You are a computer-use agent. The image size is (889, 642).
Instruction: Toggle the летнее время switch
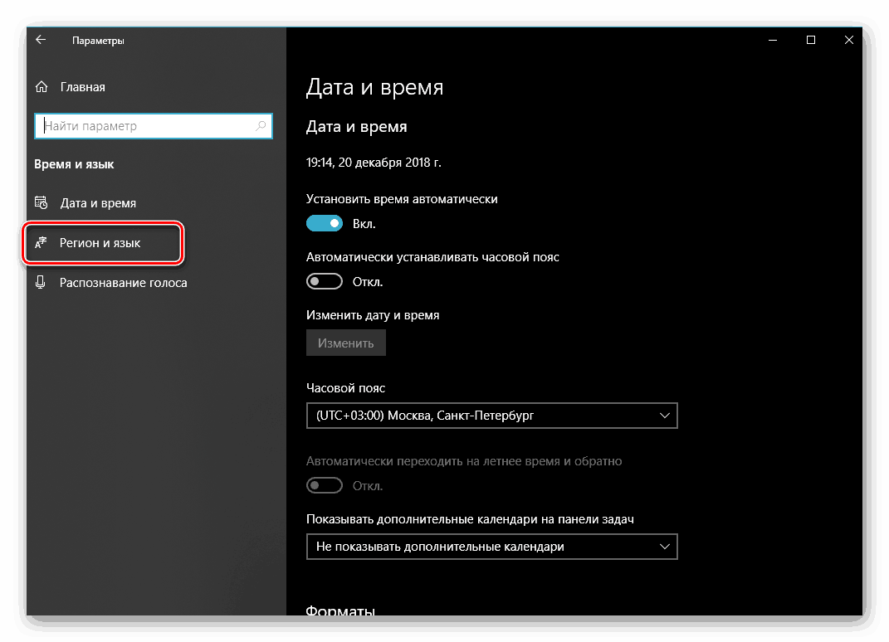325,485
